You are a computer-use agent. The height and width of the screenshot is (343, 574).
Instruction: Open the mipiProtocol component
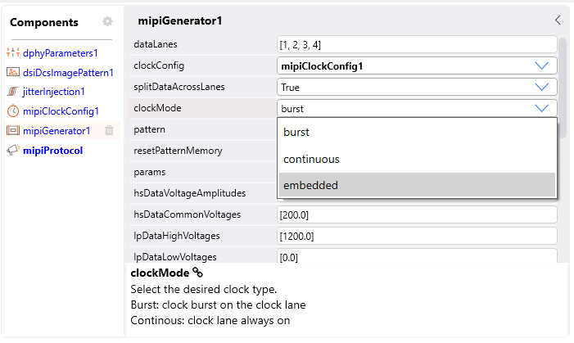tap(52, 151)
